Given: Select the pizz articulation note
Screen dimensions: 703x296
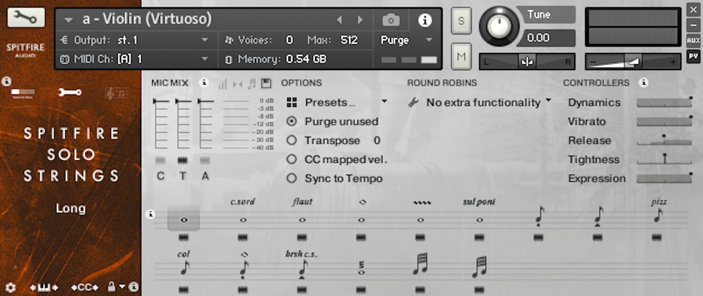Looking at the screenshot, I should tap(658, 216).
